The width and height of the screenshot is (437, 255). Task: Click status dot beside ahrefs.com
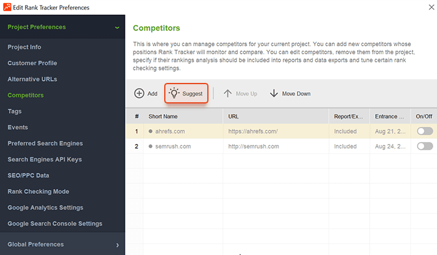(x=150, y=131)
